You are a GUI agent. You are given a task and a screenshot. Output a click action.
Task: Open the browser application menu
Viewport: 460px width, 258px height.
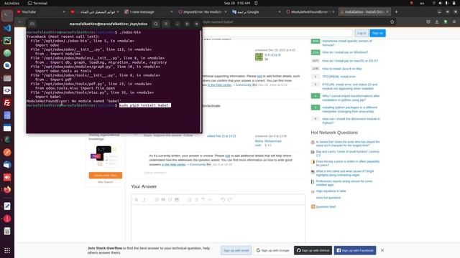point(454,22)
